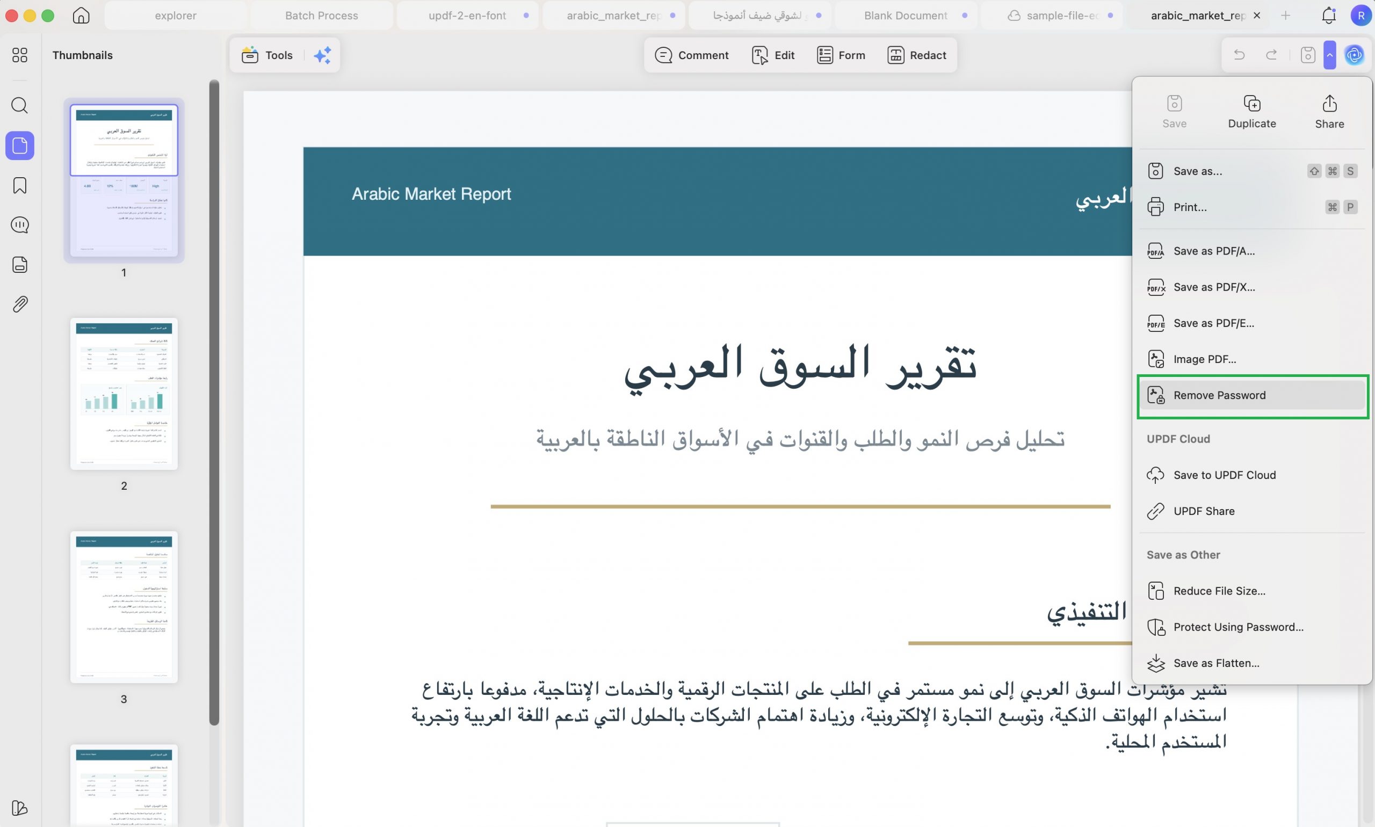This screenshot has height=827, width=1375.
Task: Select page 3 thumbnail
Action: pos(124,607)
